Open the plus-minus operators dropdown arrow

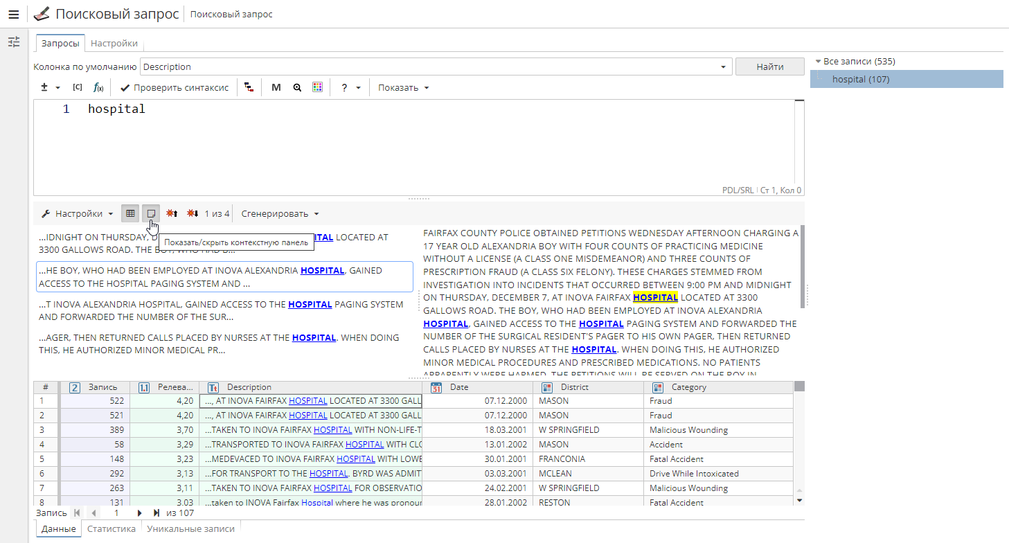click(57, 88)
